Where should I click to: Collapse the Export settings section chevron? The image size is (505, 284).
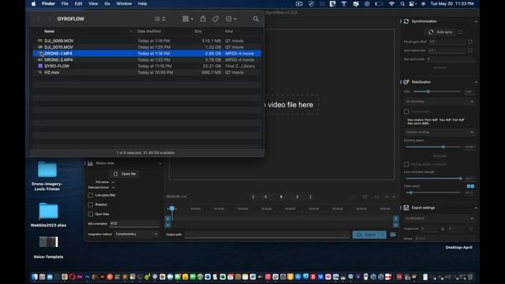coord(476,208)
